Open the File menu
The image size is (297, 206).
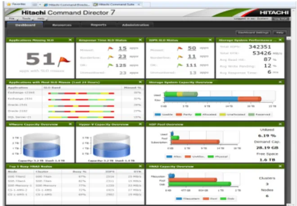(x=12, y=18)
